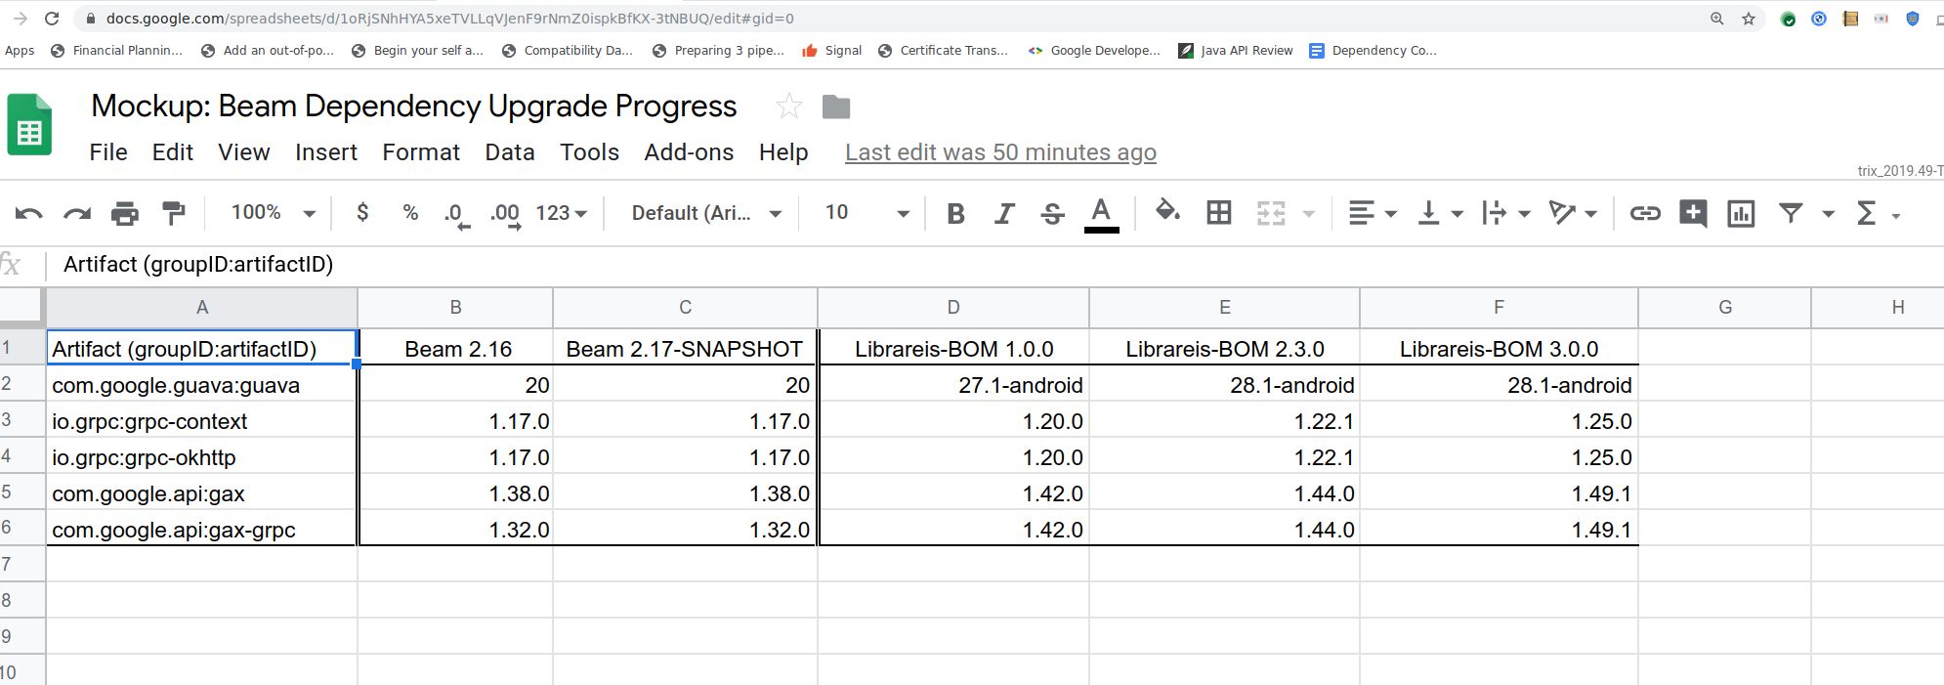The image size is (1944, 685).
Task: Open text wrapping dropdown
Action: point(1505,213)
